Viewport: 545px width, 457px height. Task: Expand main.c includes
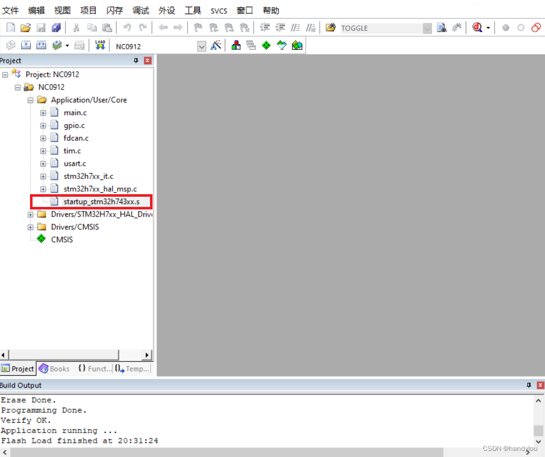point(43,113)
